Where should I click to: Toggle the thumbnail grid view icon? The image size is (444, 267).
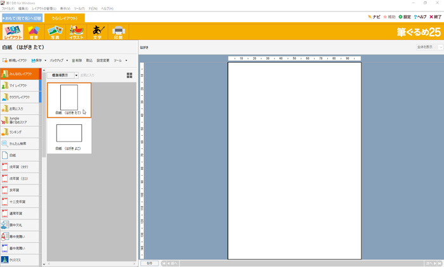129,75
